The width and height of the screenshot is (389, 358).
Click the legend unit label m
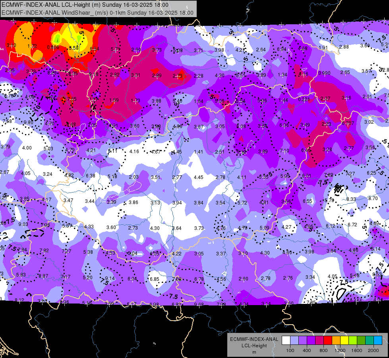click(x=254, y=352)
